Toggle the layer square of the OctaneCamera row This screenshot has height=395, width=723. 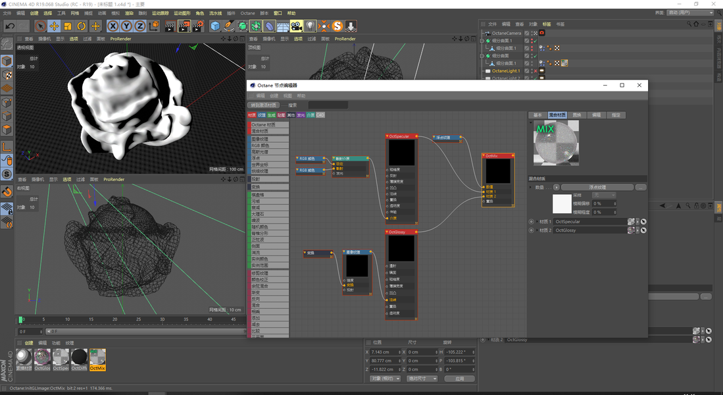(527, 33)
